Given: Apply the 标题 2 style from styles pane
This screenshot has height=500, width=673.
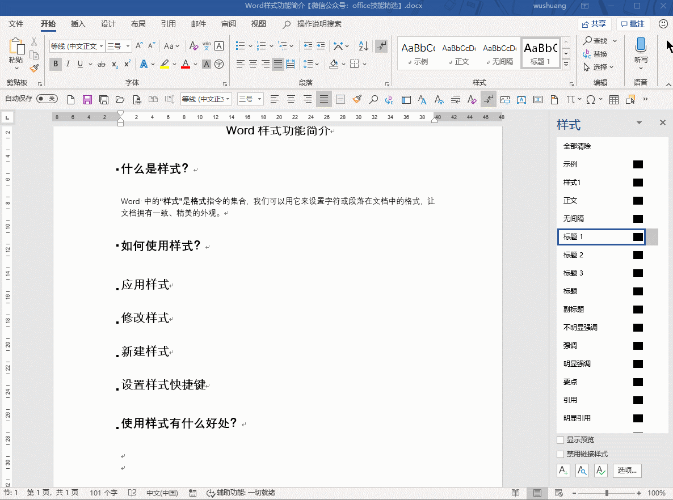Looking at the screenshot, I should tap(601, 255).
